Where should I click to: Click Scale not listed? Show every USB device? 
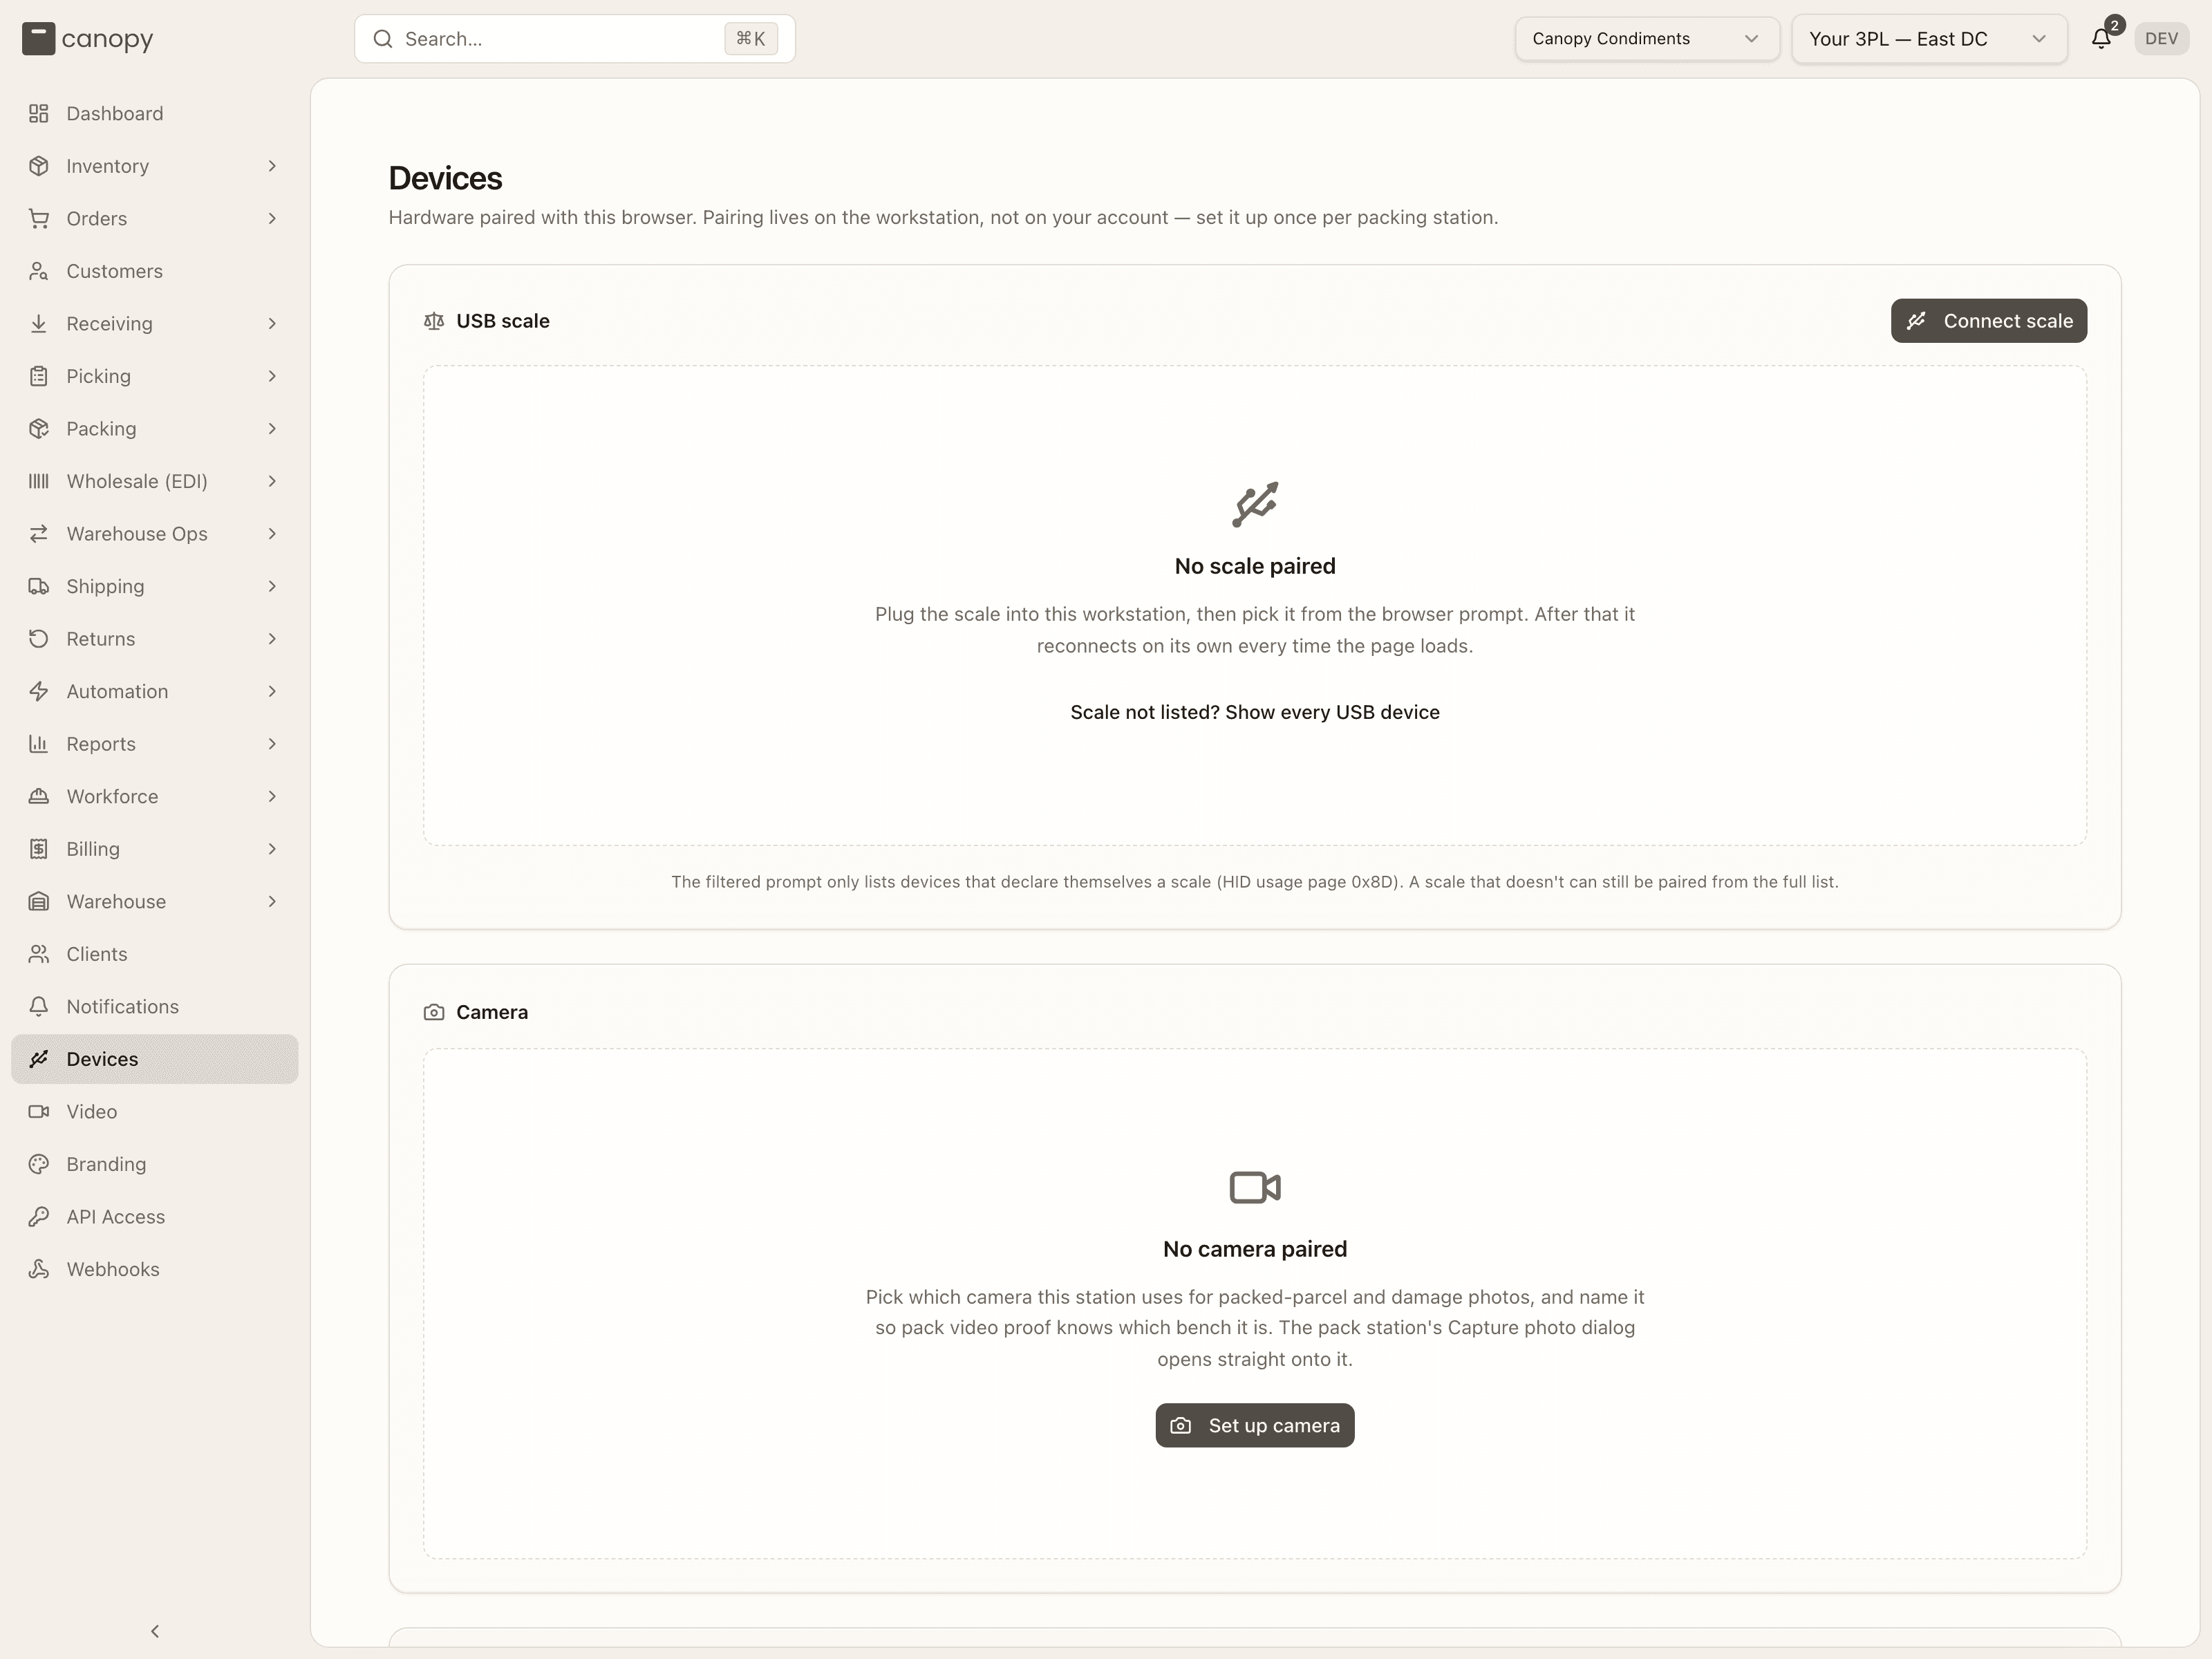click(x=1254, y=712)
